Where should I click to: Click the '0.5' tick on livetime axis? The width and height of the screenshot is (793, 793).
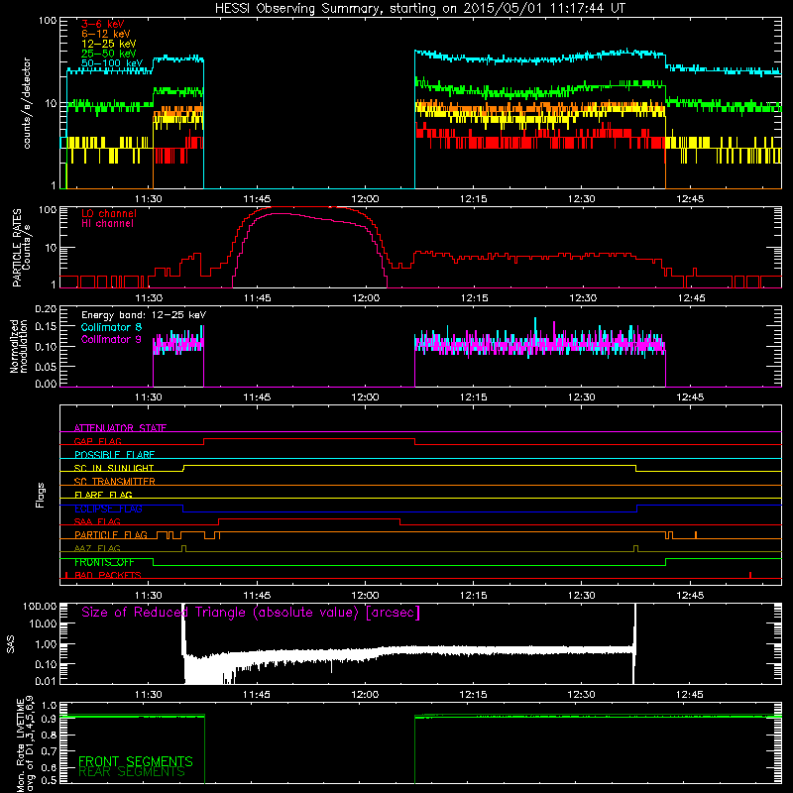pyautogui.click(x=49, y=780)
